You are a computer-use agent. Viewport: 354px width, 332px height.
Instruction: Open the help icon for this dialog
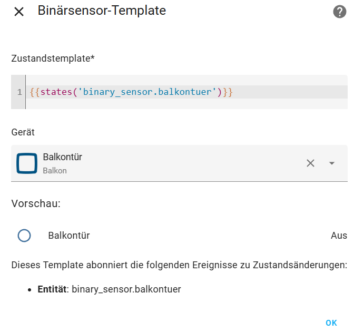coord(340,12)
